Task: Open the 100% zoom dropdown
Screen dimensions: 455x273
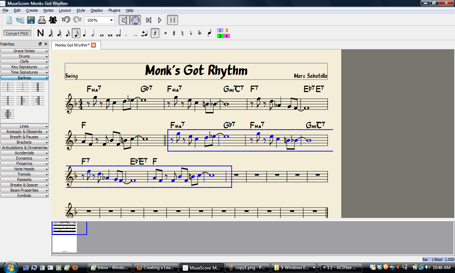Action: pos(100,20)
